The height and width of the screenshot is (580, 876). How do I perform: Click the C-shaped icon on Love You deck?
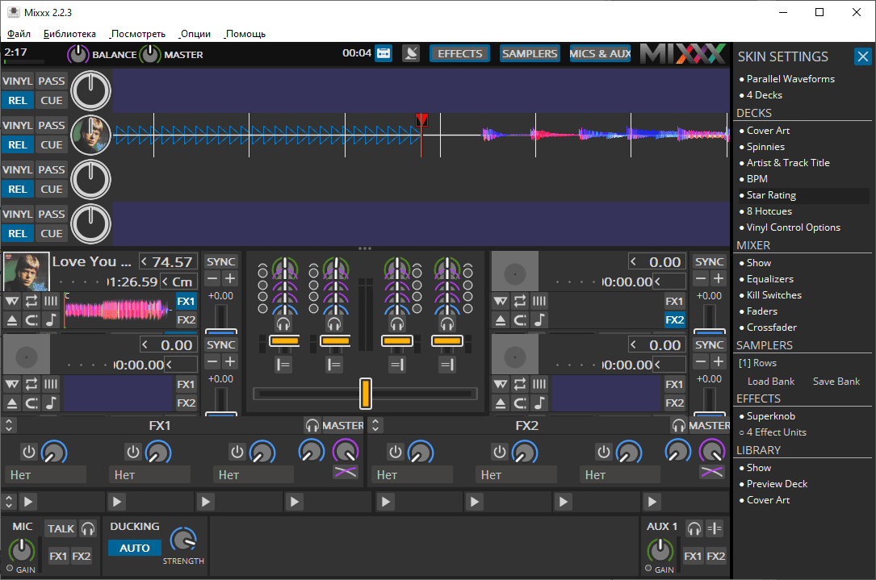(x=31, y=320)
